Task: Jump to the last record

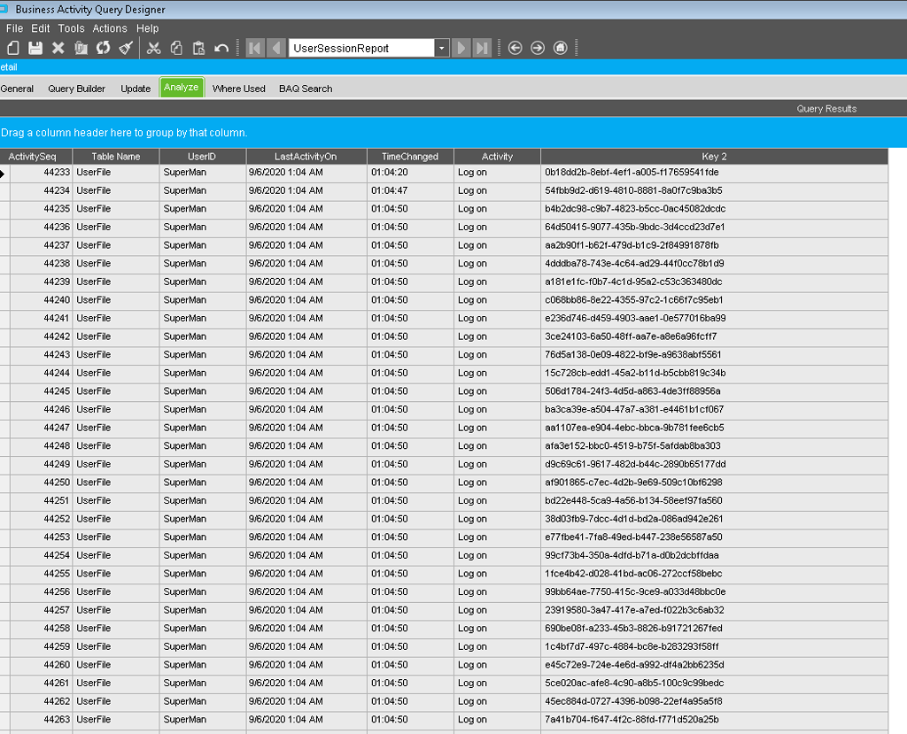Action: click(x=480, y=48)
